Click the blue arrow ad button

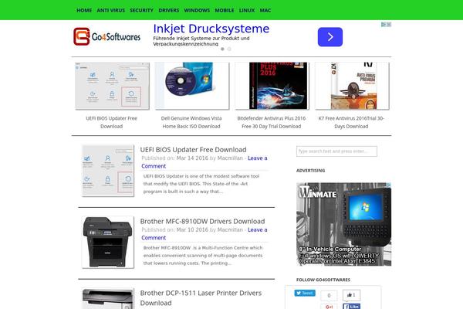[x=330, y=37]
